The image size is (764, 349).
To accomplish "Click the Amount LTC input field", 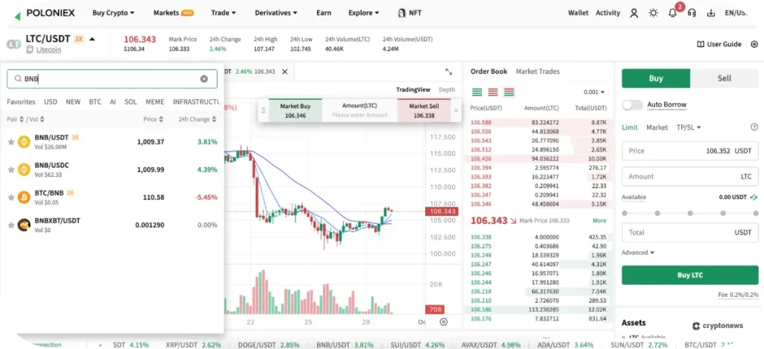I will pos(690,177).
